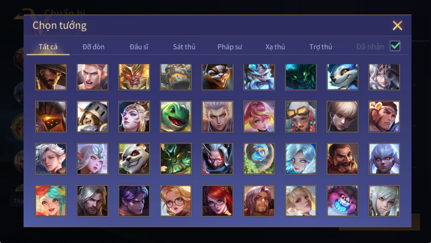Select the Đấu sĩ category tab
This screenshot has width=431, height=243.
(x=139, y=47)
